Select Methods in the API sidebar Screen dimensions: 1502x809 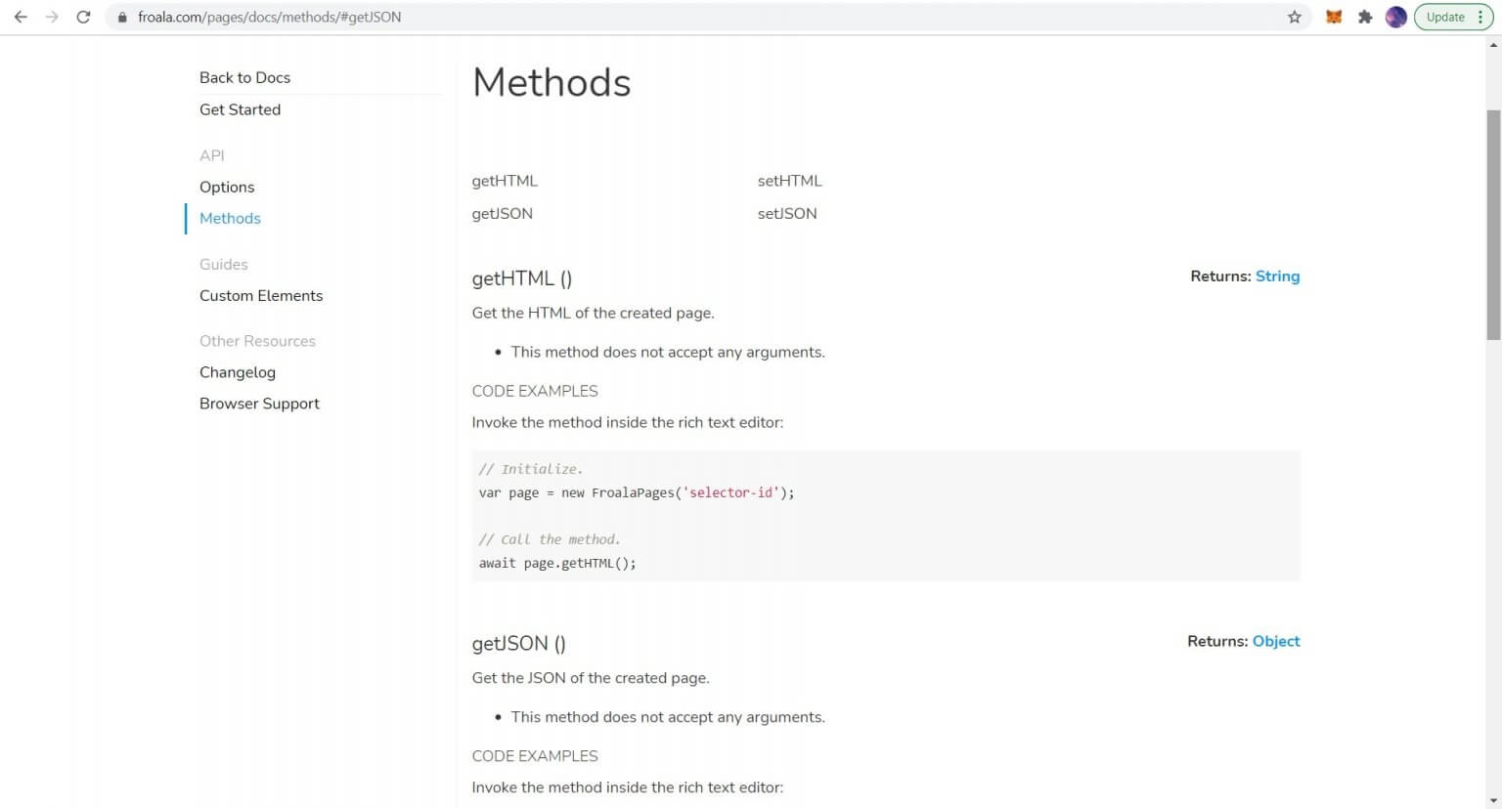pos(230,218)
